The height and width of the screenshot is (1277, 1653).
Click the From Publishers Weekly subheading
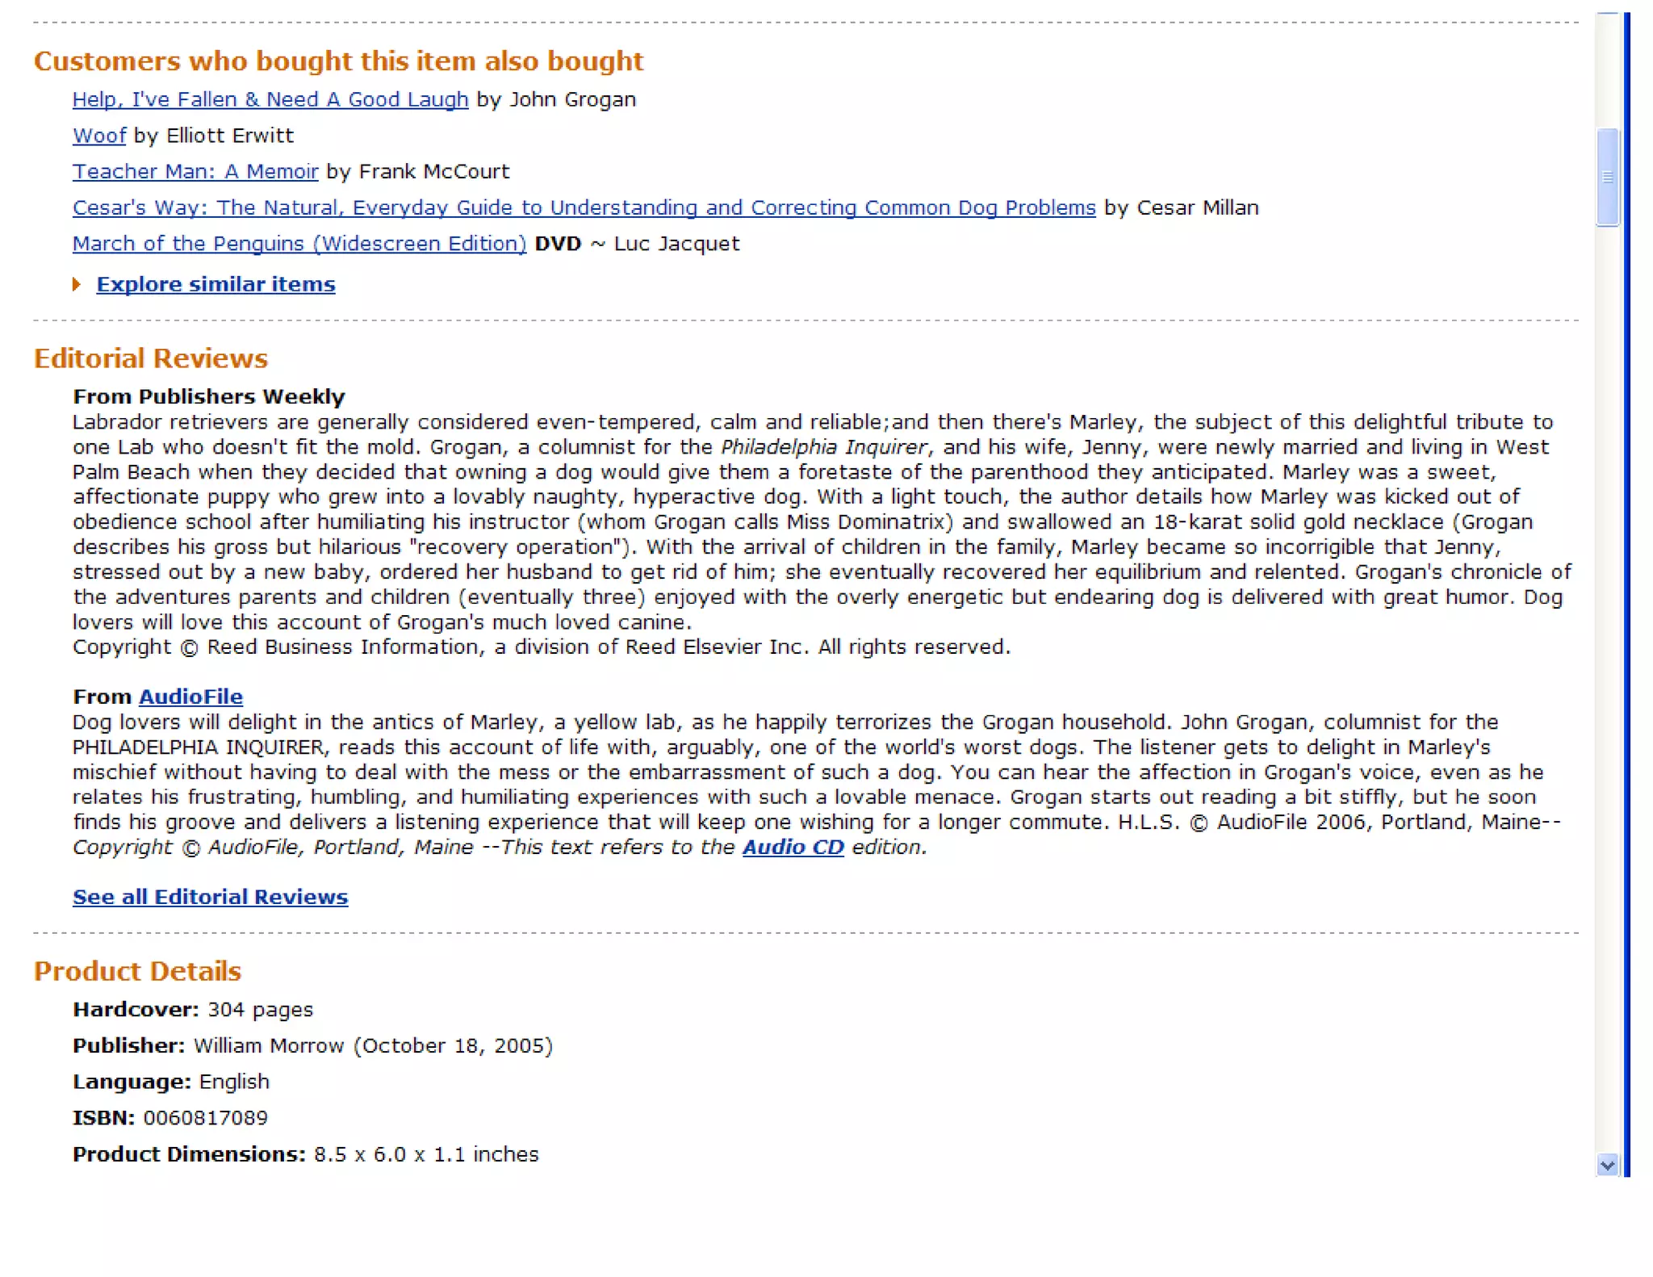[x=209, y=396]
